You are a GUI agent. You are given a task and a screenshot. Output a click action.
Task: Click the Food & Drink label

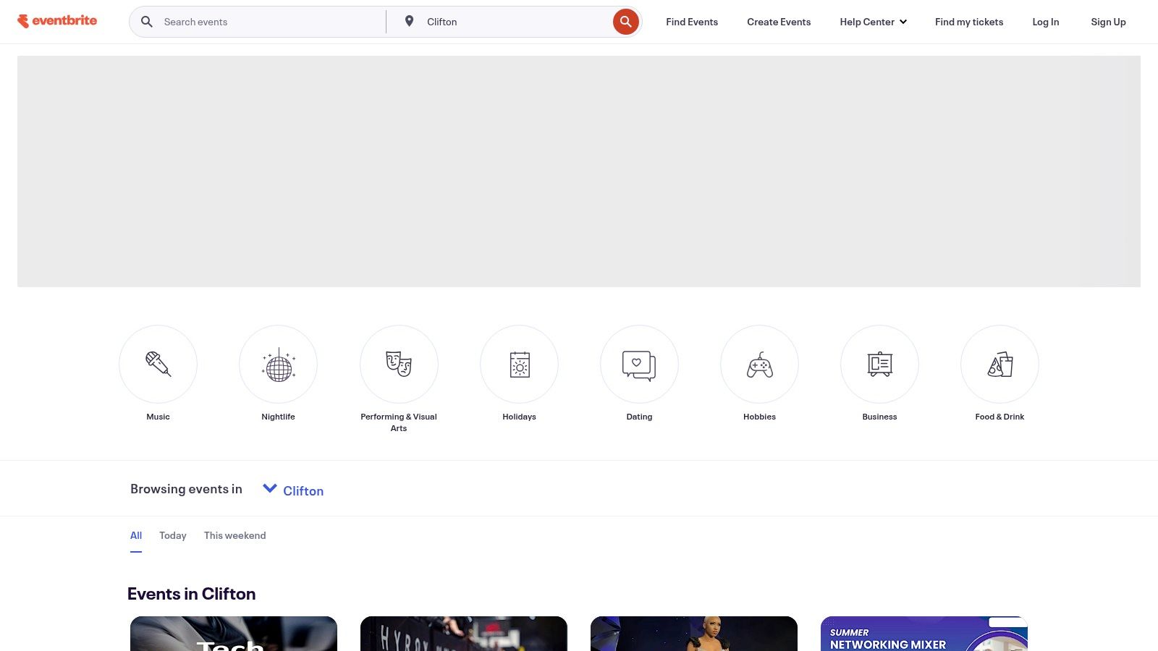click(x=999, y=417)
